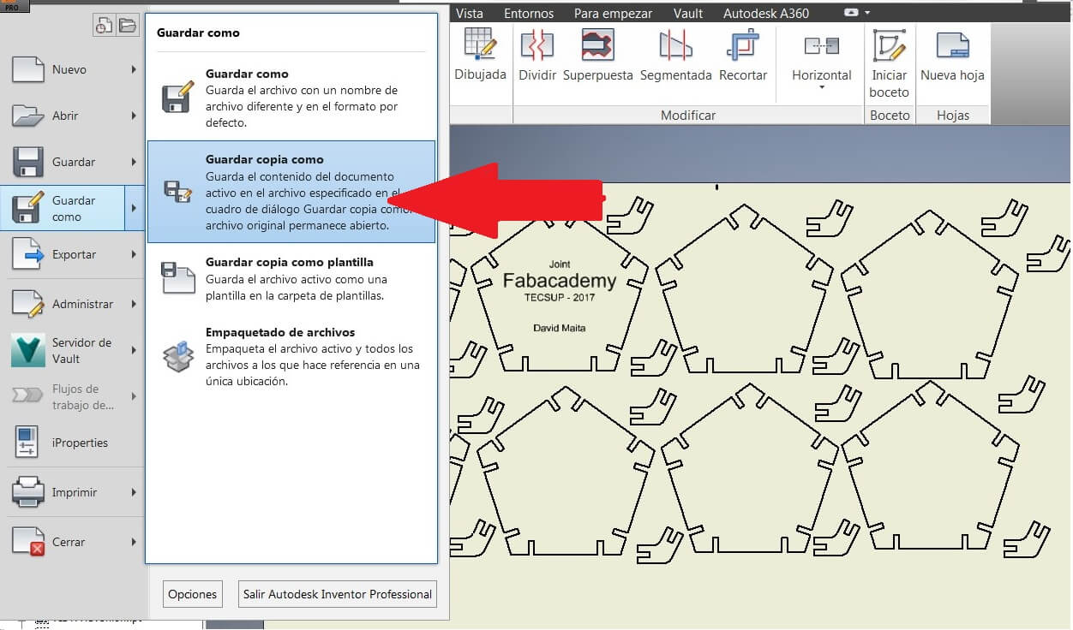Click the Guardar floppy disk icon
The image size is (1073, 630).
point(28,162)
